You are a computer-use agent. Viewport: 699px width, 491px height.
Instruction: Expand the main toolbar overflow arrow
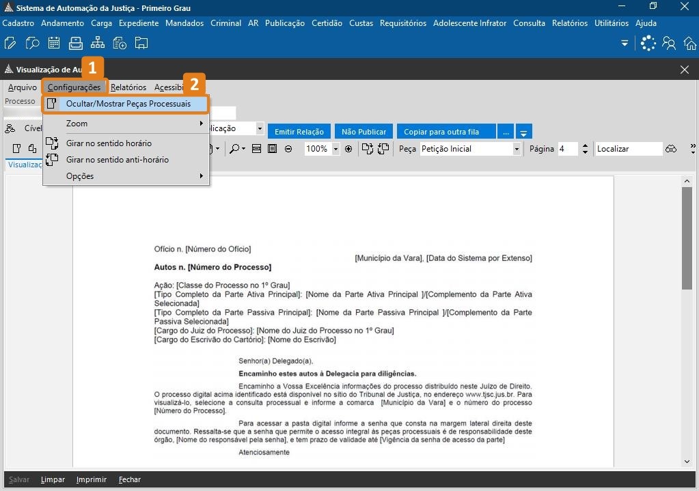pos(625,43)
